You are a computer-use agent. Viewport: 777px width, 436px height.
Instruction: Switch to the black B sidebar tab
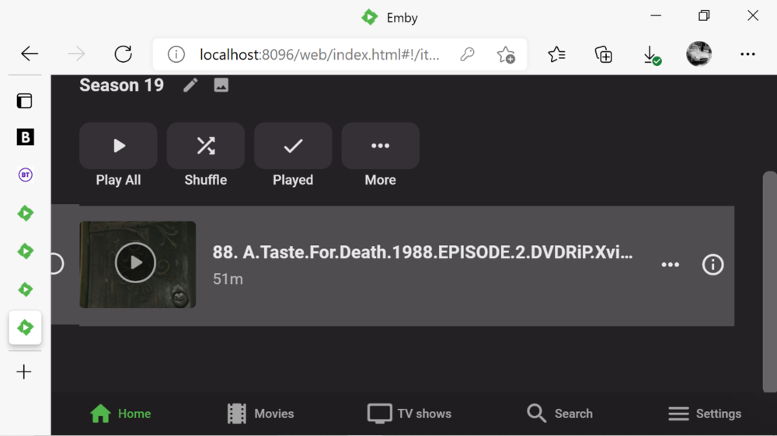coord(26,137)
